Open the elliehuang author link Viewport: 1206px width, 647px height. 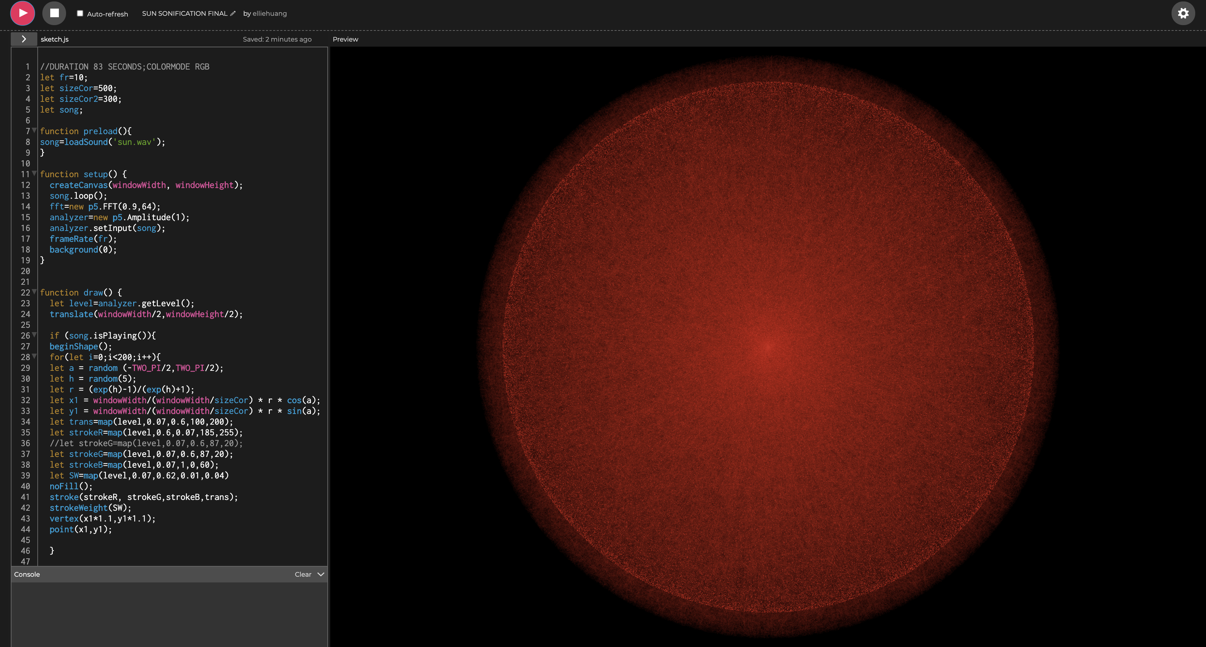[x=269, y=14]
